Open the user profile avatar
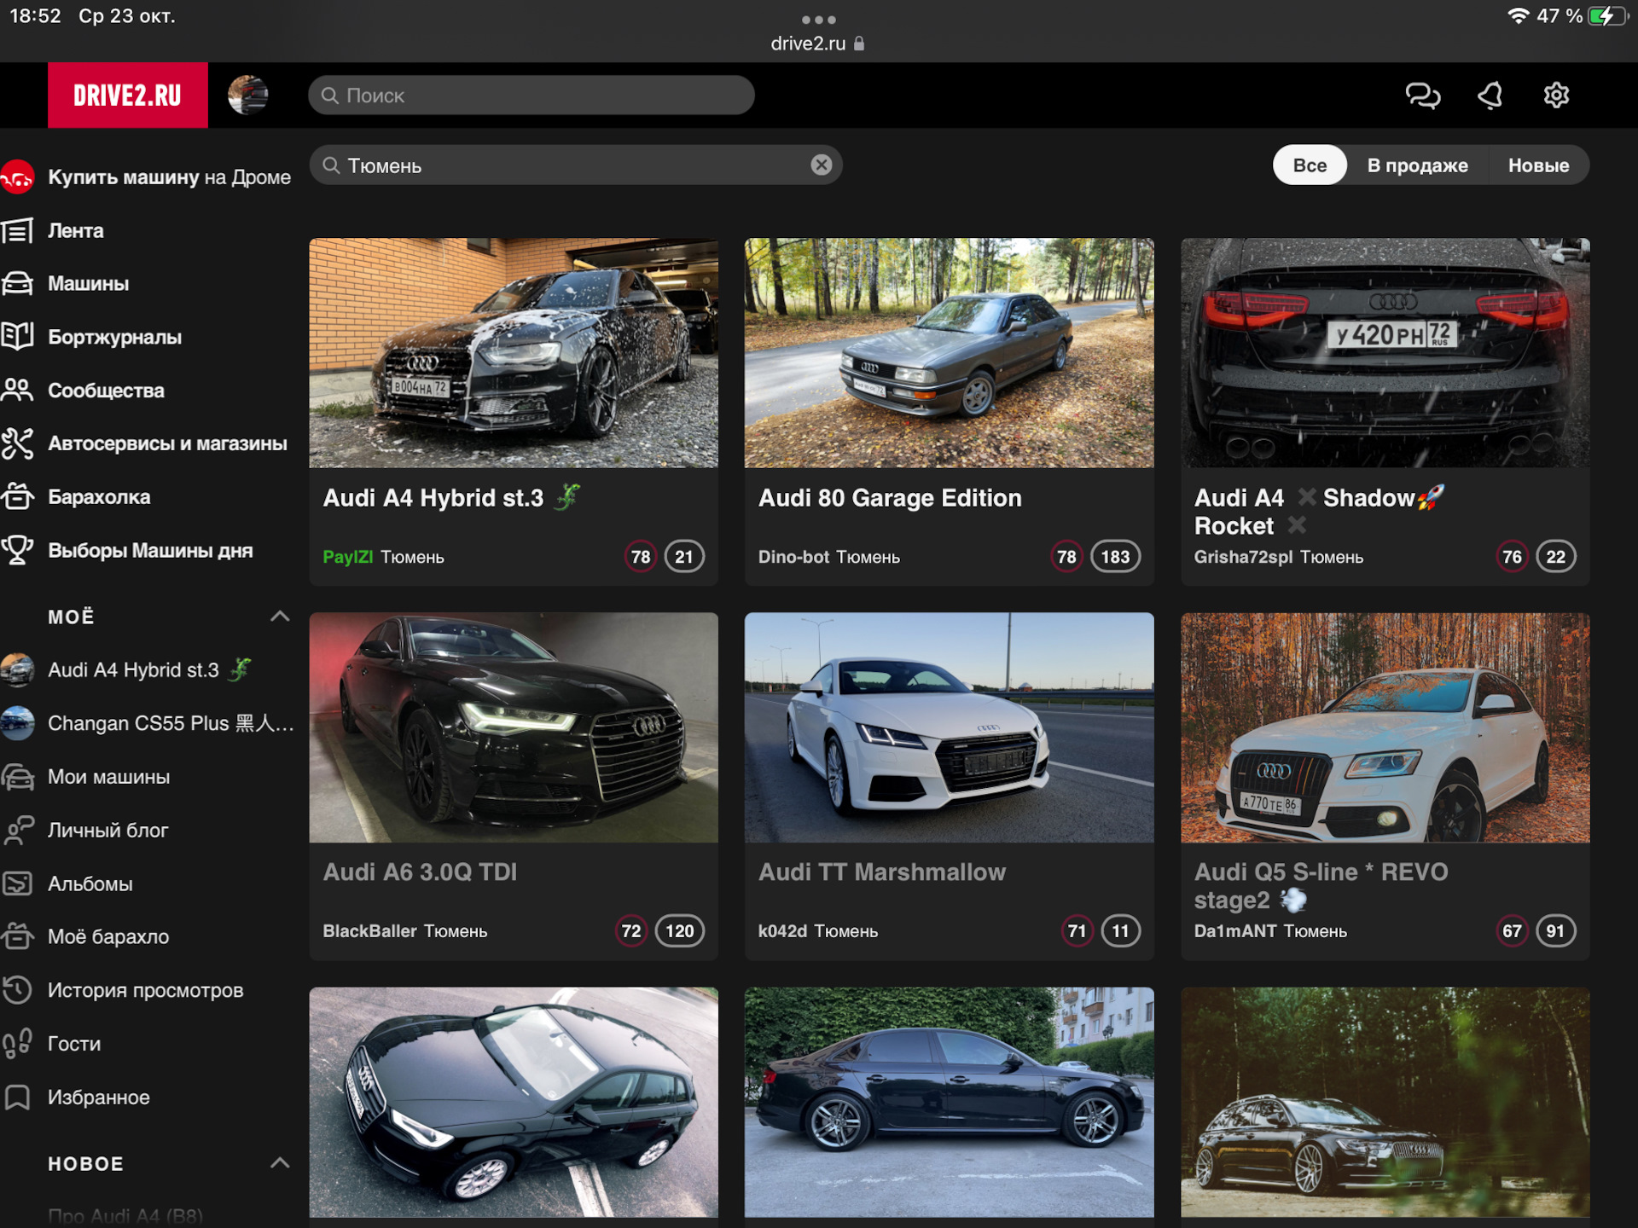The width and height of the screenshot is (1638, 1228). point(248,95)
